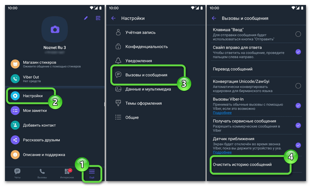Click Подробнее link under Вызовы Viber-In
Screen dimensions: 311x186
(x=222, y=113)
